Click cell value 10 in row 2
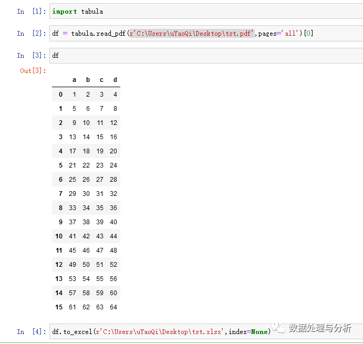 [x=86, y=123]
